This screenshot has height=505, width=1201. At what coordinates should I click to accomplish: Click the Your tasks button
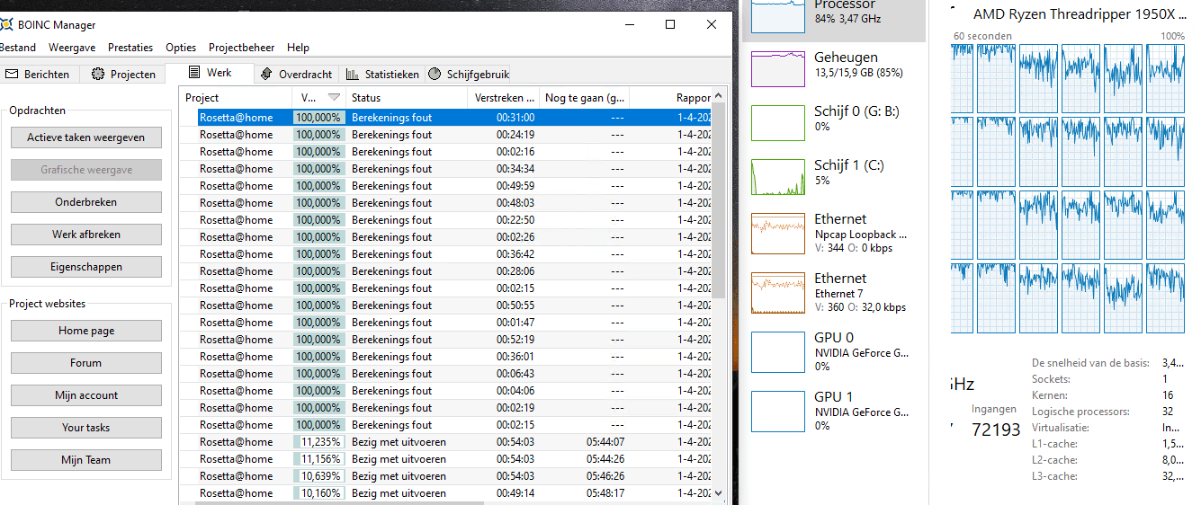[86, 428]
